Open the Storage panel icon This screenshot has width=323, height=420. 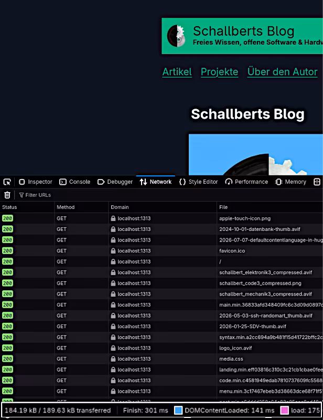pos(317,182)
